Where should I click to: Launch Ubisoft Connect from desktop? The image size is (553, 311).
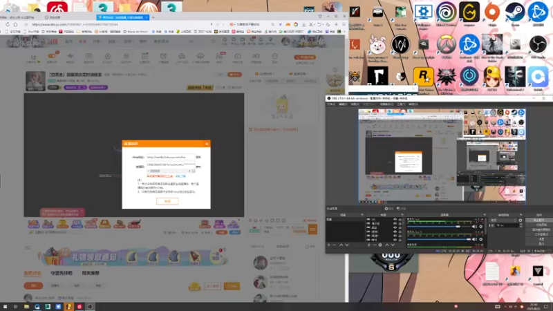coord(446,12)
